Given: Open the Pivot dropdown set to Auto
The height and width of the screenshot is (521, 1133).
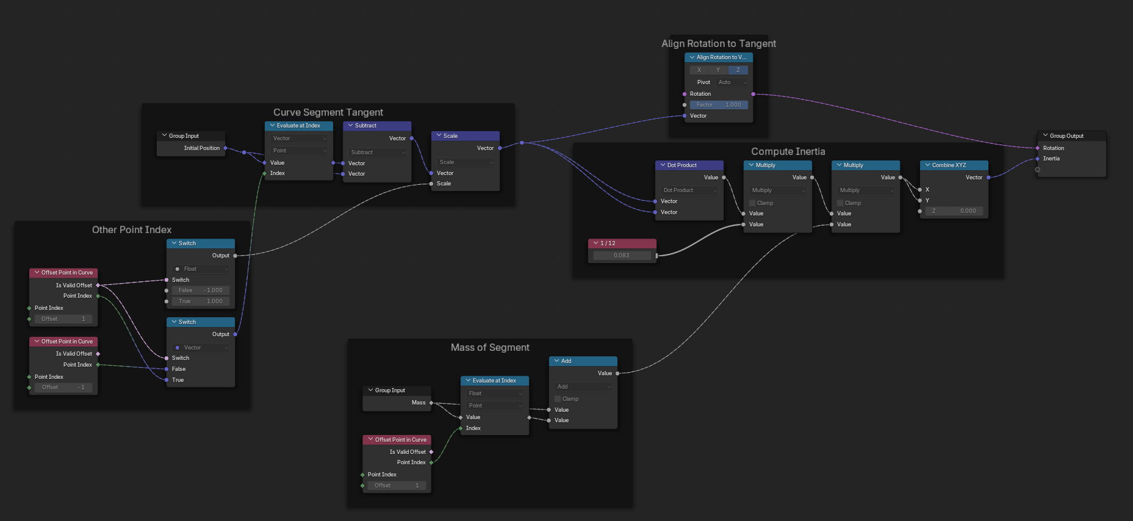Looking at the screenshot, I should (x=732, y=82).
